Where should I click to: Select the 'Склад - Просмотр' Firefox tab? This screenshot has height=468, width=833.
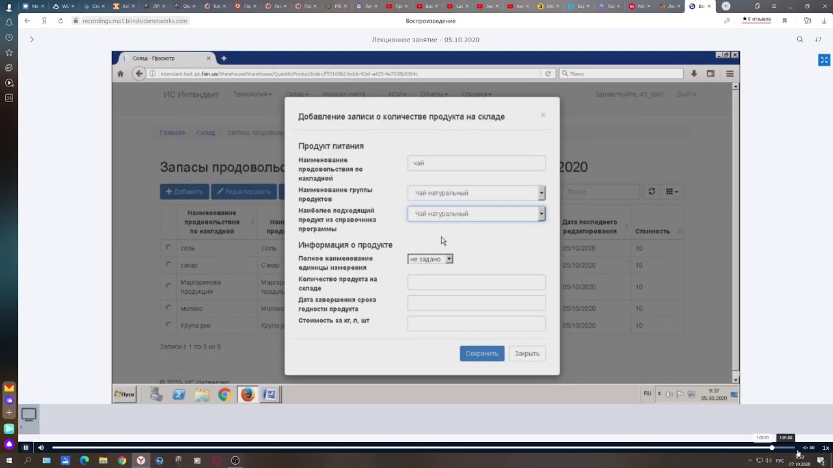coord(168,58)
